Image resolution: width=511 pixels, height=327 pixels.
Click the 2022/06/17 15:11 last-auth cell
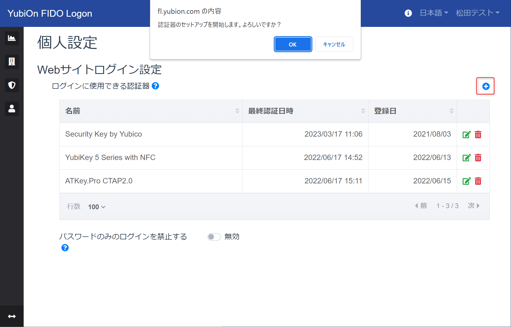(x=305, y=181)
